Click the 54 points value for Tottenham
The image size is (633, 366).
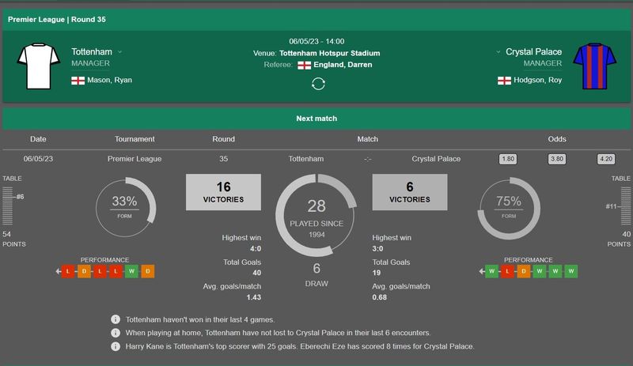(7, 234)
